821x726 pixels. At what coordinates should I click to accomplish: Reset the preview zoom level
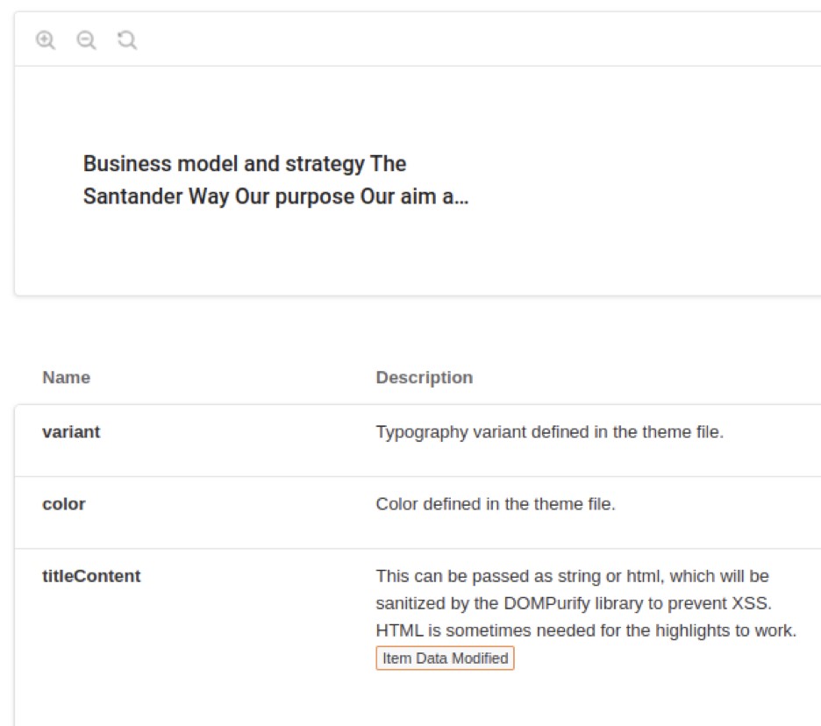(x=126, y=39)
